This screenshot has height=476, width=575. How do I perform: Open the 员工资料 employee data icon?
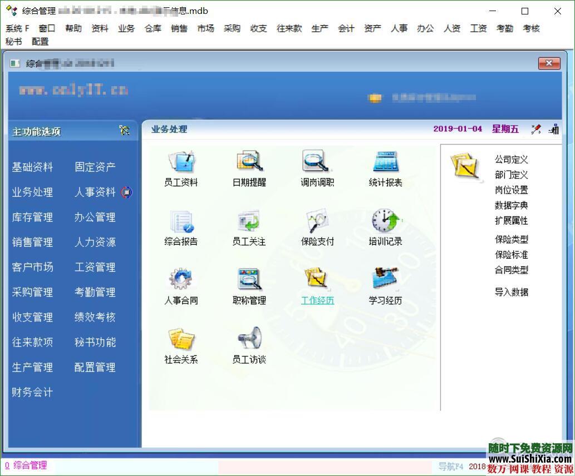point(180,163)
